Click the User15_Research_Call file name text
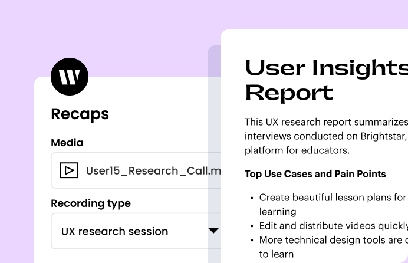Screen dimensions: 408x263 coord(153,171)
